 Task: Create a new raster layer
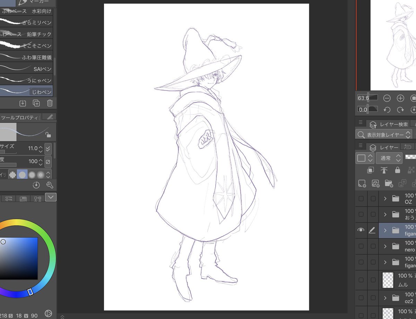point(362,183)
